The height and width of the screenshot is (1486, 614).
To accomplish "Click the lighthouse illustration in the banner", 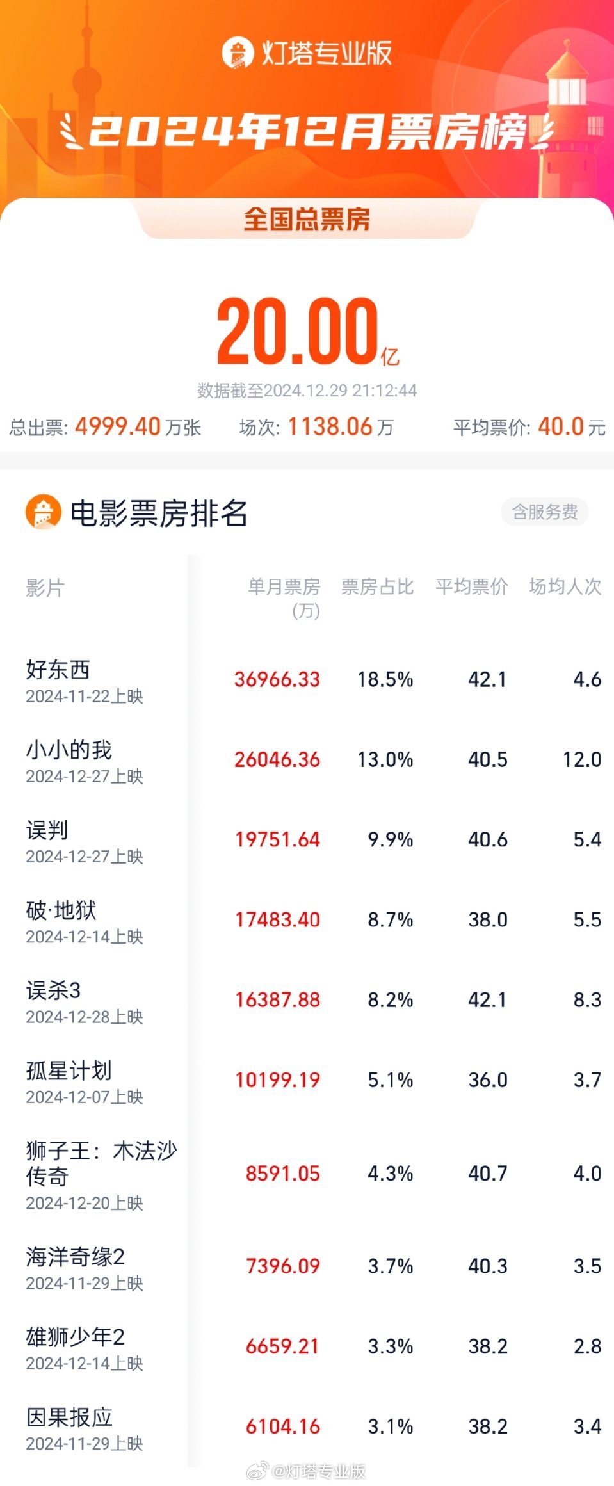I will pyautogui.click(x=567, y=115).
